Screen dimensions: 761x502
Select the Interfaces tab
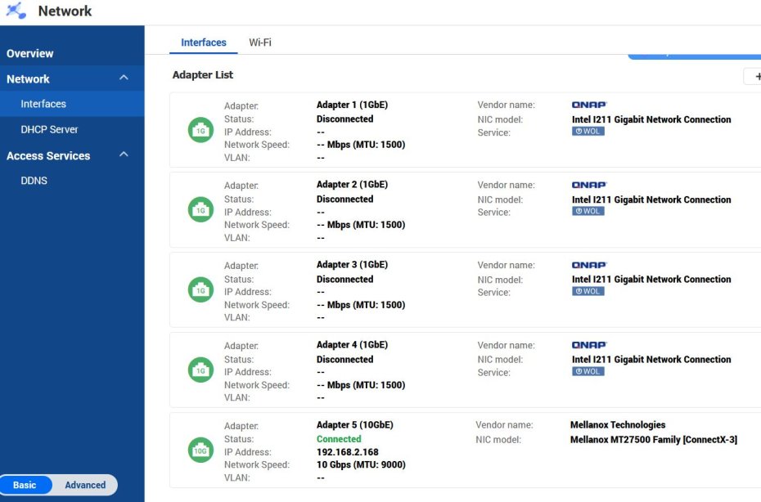[204, 43]
